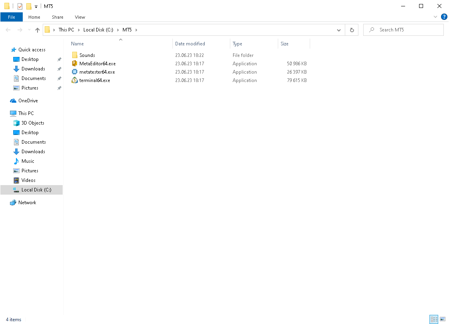
Task: Expand the first chevron in the address bar
Action: (54, 30)
